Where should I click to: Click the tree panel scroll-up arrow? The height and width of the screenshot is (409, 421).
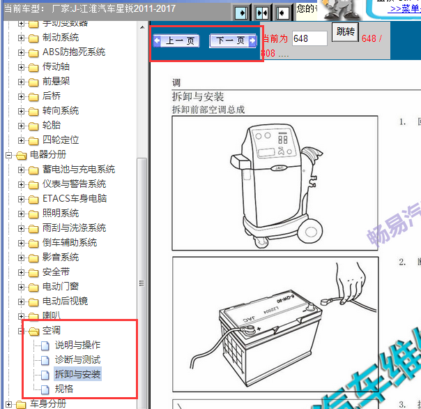pyautogui.click(x=142, y=27)
